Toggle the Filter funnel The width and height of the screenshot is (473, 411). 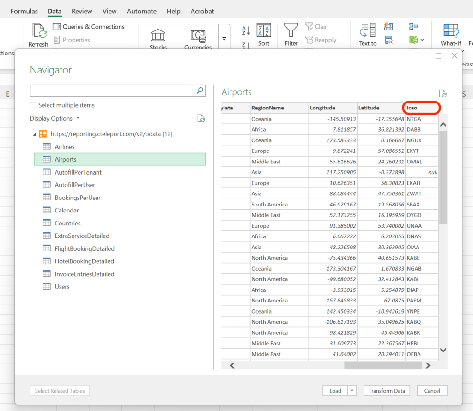click(291, 35)
